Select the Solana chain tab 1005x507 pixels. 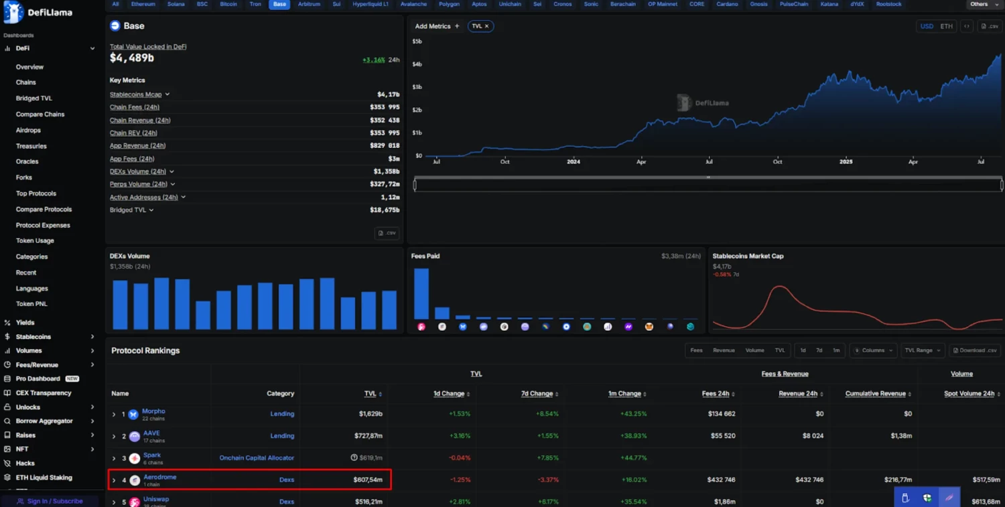tap(176, 4)
